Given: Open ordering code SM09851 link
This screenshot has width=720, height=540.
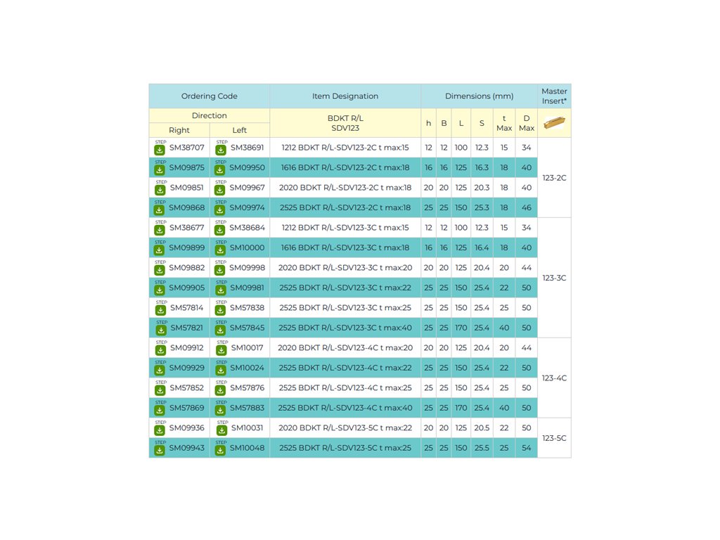Looking at the screenshot, I should pos(186,188).
